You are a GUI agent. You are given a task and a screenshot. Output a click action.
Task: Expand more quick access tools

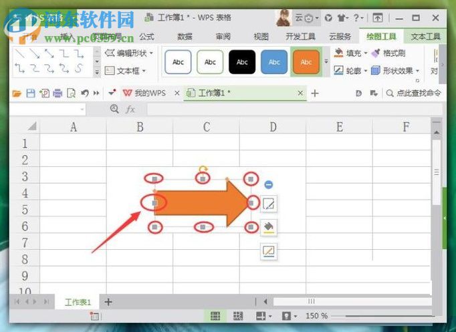coord(96,94)
